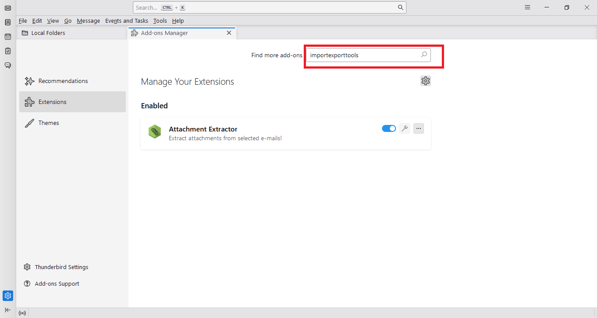Minimize the Thunderbird window
The image size is (597, 318).
547,7
